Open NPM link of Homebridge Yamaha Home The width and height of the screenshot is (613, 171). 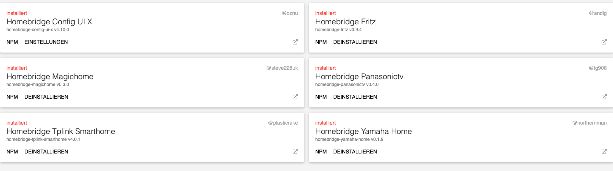321,152
